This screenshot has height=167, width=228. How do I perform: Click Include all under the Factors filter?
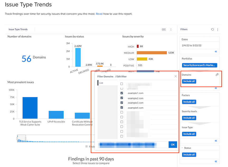[x=189, y=102]
